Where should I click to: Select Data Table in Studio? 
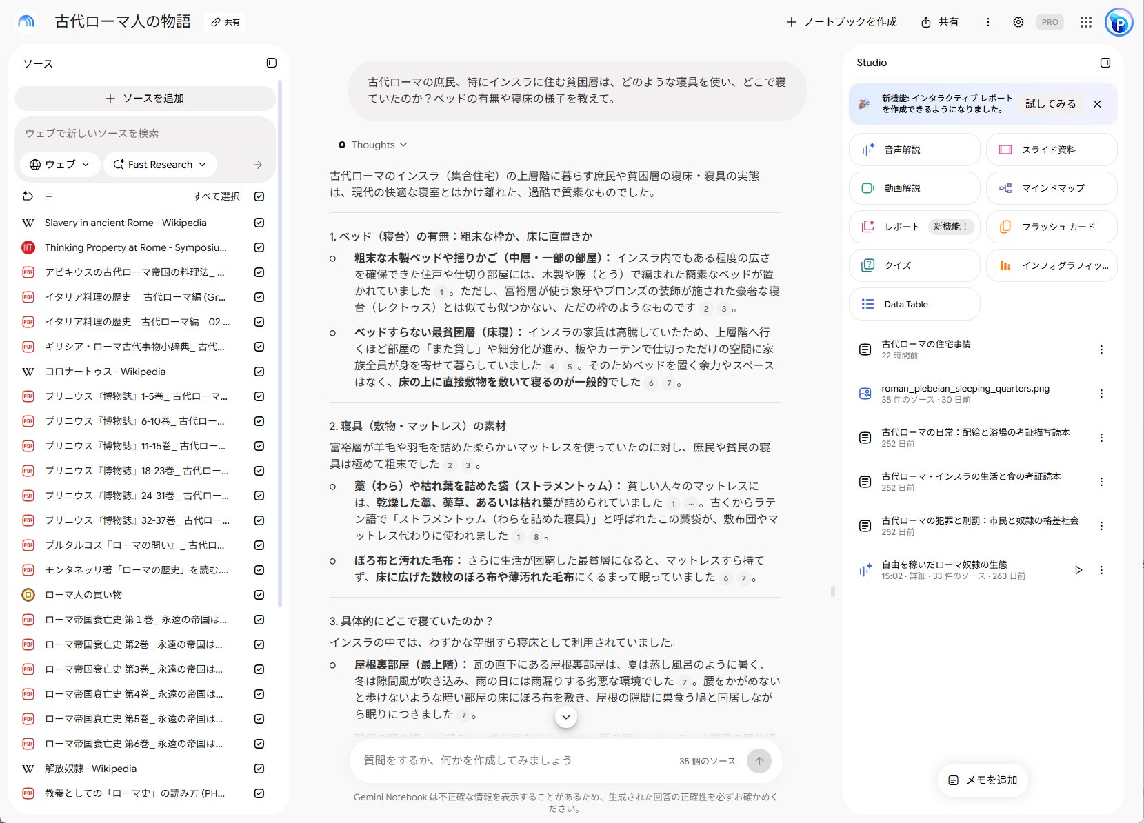coord(914,304)
